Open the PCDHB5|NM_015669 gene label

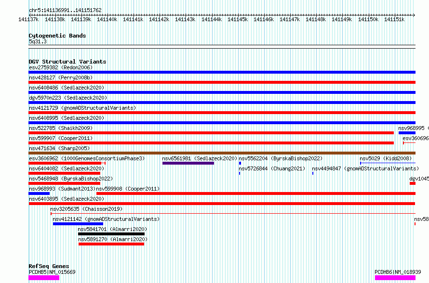tap(52, 272)
